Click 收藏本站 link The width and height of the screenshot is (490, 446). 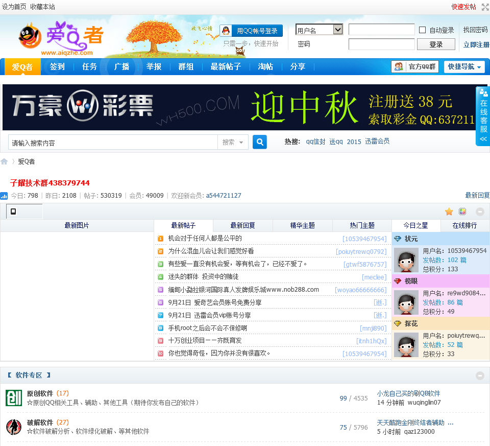42,7
